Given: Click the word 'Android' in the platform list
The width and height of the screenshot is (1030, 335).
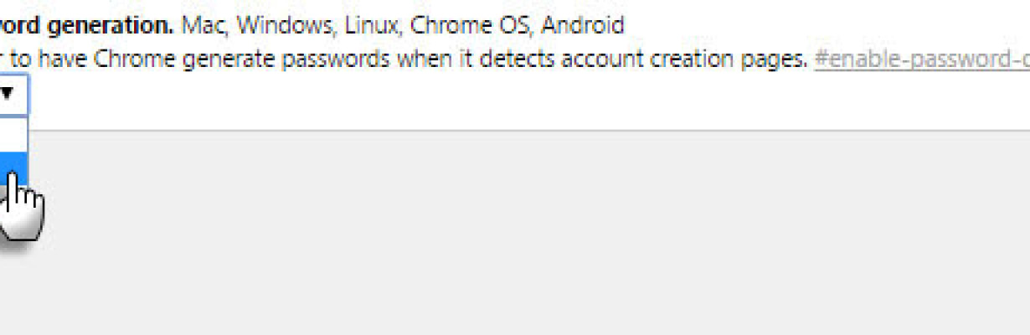Looking at the screenshot, I should [x=583, y=24].
